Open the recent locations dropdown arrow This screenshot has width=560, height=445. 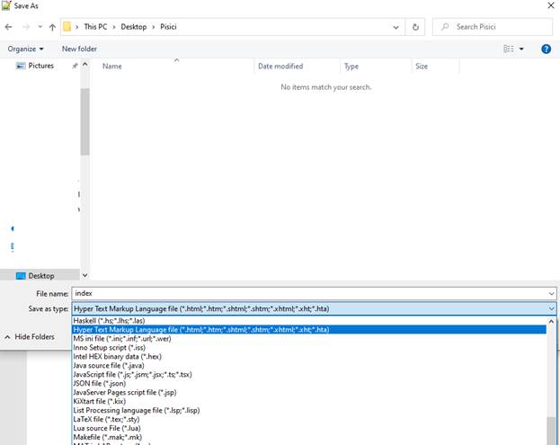pyautogui.click(x=39, y=27)
